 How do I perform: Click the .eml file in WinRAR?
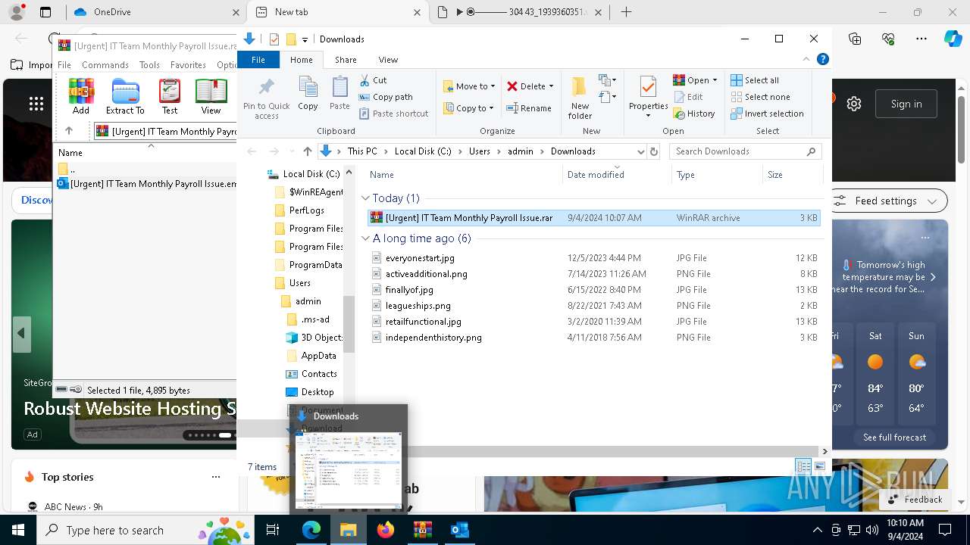coord(147,183)
